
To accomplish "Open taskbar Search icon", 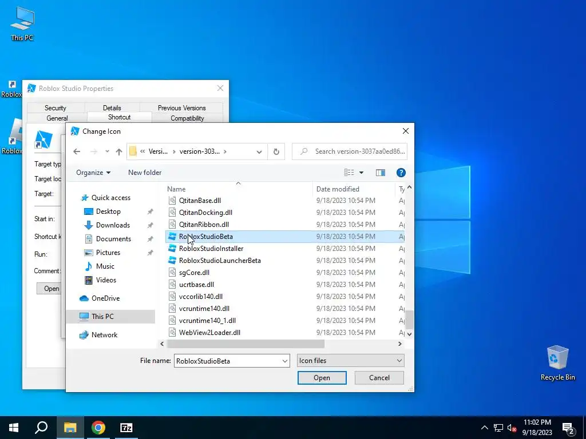I will tap(41, 428).
